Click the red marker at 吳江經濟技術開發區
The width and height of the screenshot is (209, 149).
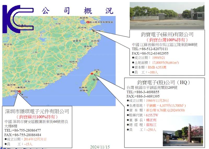[88, 22]
